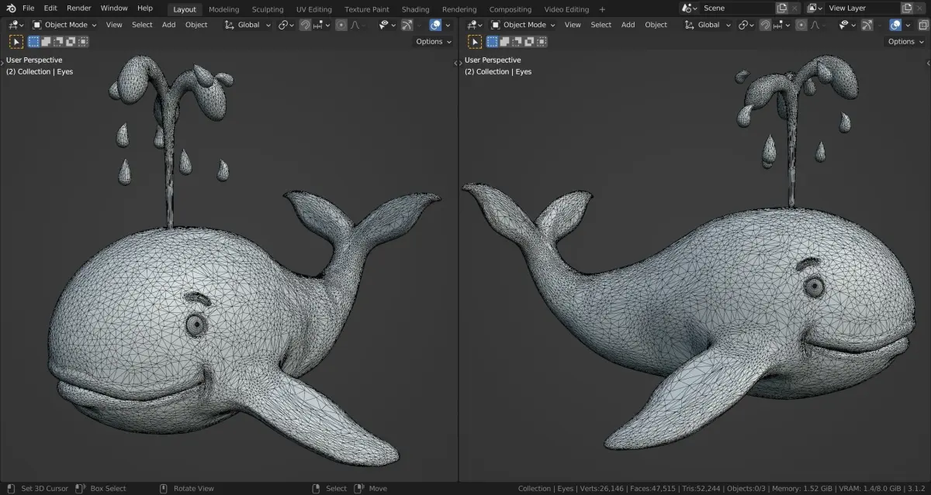Click pivot point icon in left viewport
The width and height of the screenshot is (931, 495).
[282, 25]
